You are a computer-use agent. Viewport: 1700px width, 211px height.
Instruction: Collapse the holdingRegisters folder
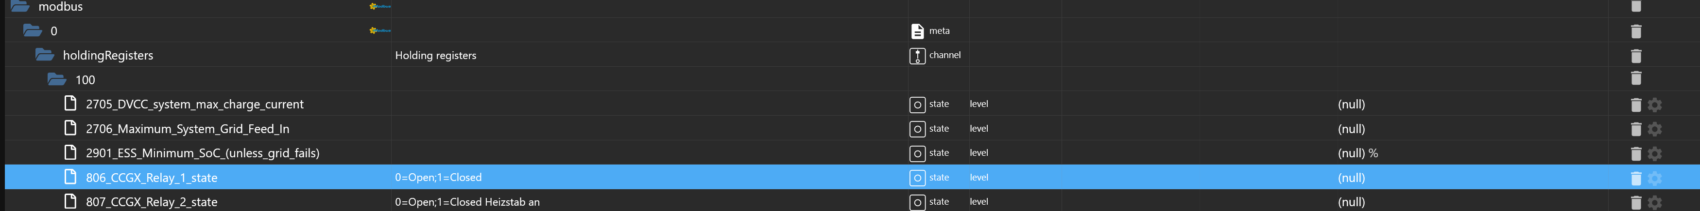(x=45, y=55)
